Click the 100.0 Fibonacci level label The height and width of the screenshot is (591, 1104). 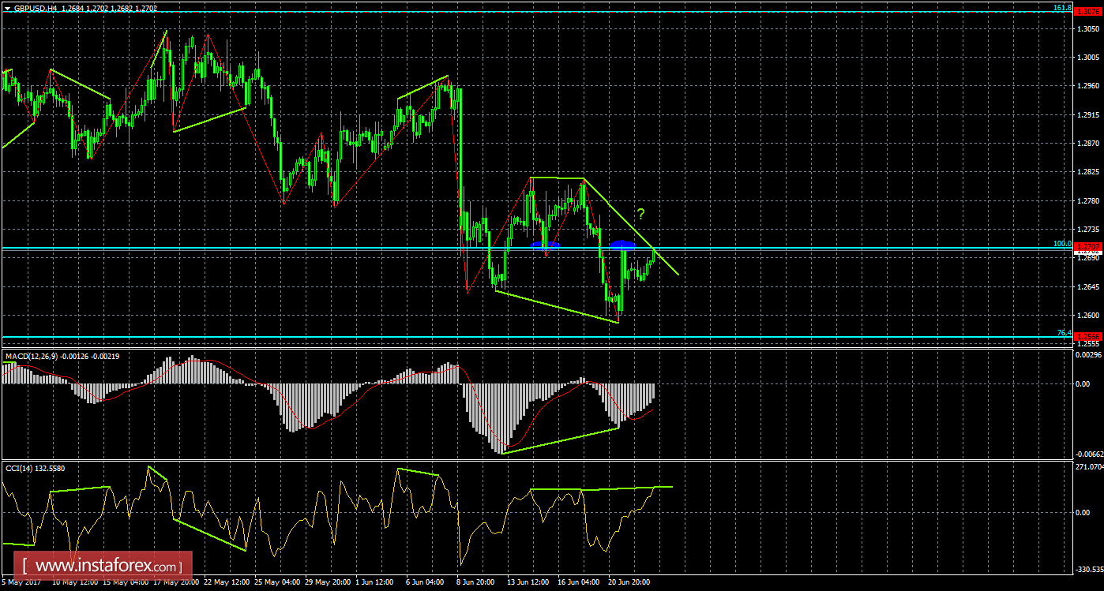1062,245
